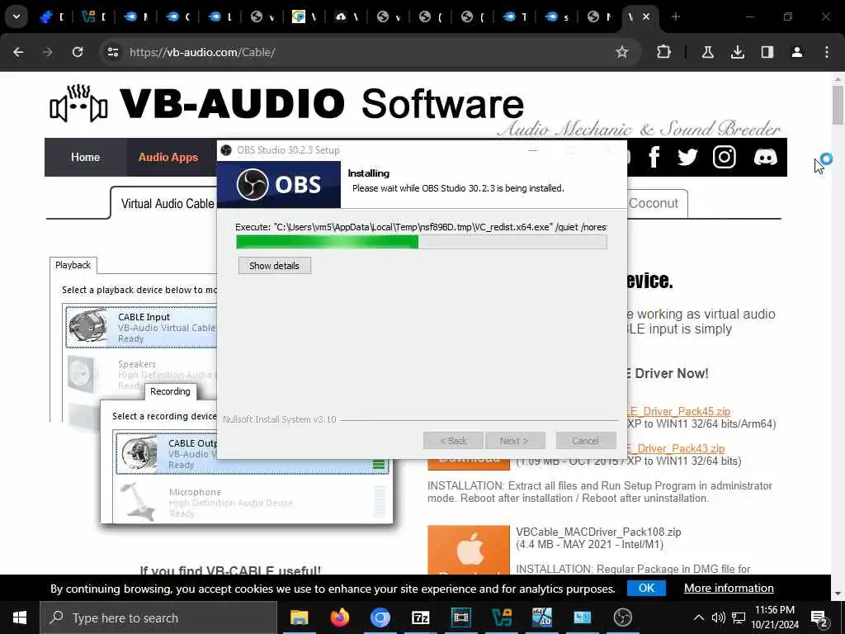Screen dimensions: 845x634
Task: Open the OBS Studio taskbar icon
Action: pyautogui.click(x=622, y=617)
